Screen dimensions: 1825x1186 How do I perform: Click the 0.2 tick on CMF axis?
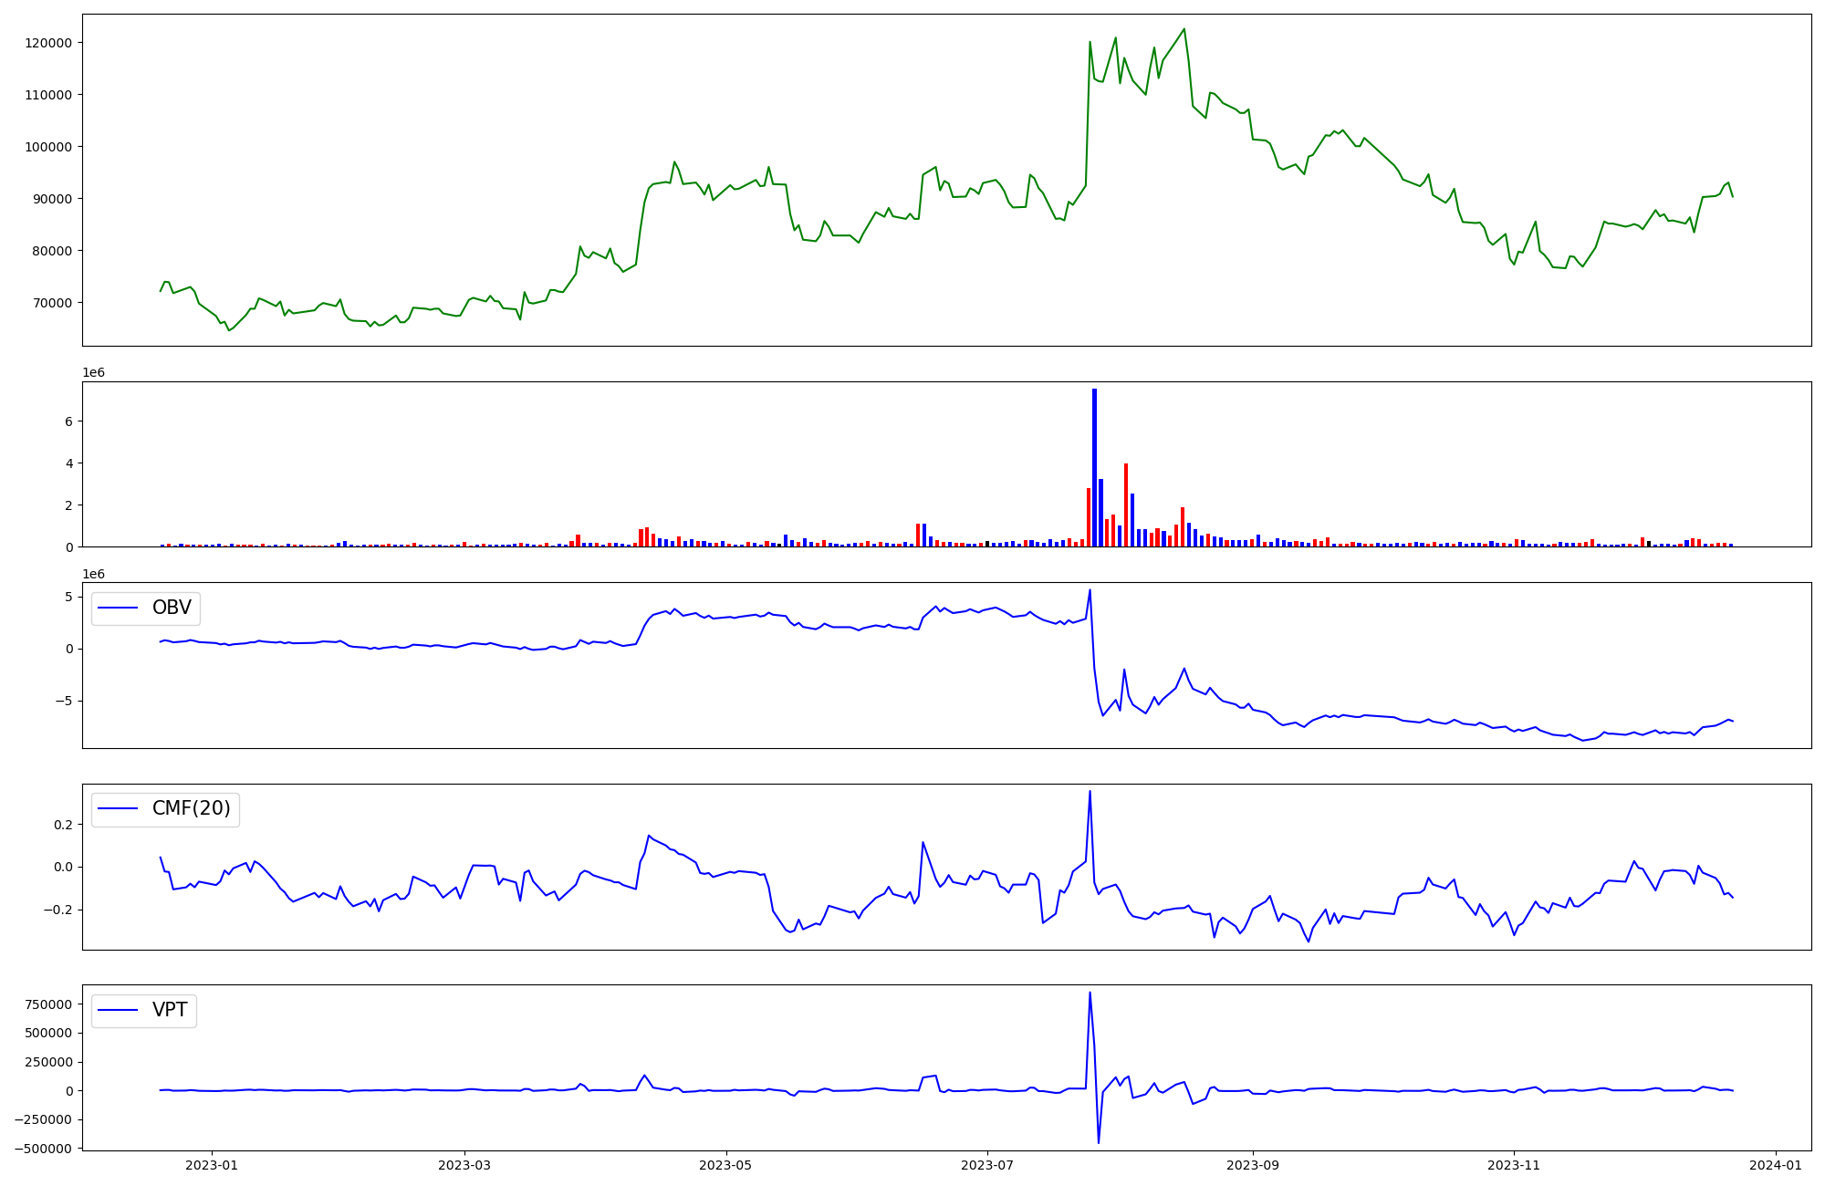point(64,825)
